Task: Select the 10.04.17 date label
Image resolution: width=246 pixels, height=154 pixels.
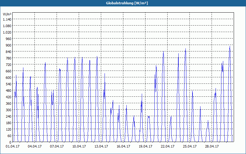Action: [79, 147]
